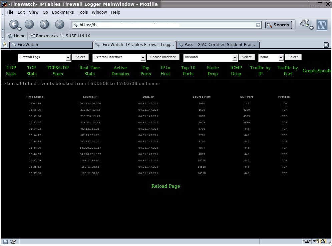The width and height of the screenshot is (332, 246).
Task: Click the Stop loading icon
Action: point(59,24)
